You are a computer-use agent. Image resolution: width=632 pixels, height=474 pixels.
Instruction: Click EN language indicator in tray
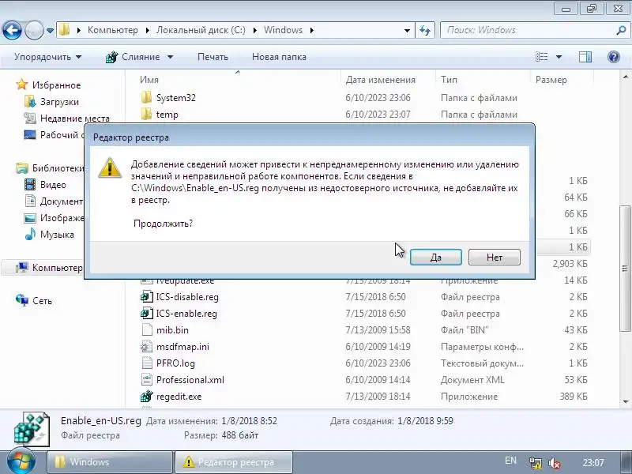click(x=510, y=461)
